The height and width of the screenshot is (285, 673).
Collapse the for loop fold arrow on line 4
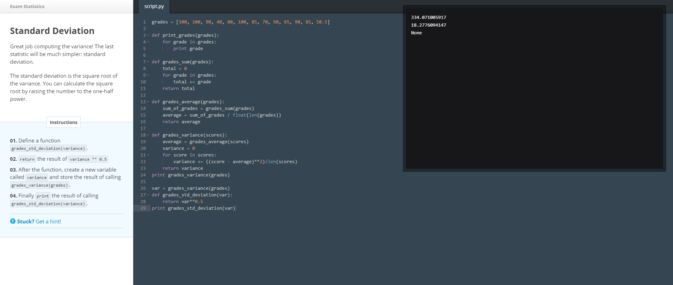point(148,42)
